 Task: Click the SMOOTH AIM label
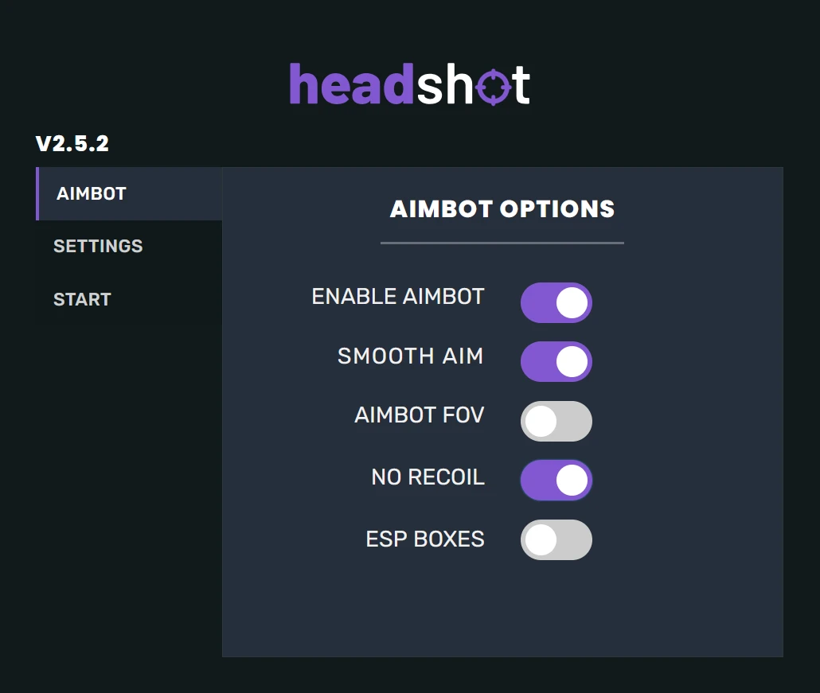point(410,356)
